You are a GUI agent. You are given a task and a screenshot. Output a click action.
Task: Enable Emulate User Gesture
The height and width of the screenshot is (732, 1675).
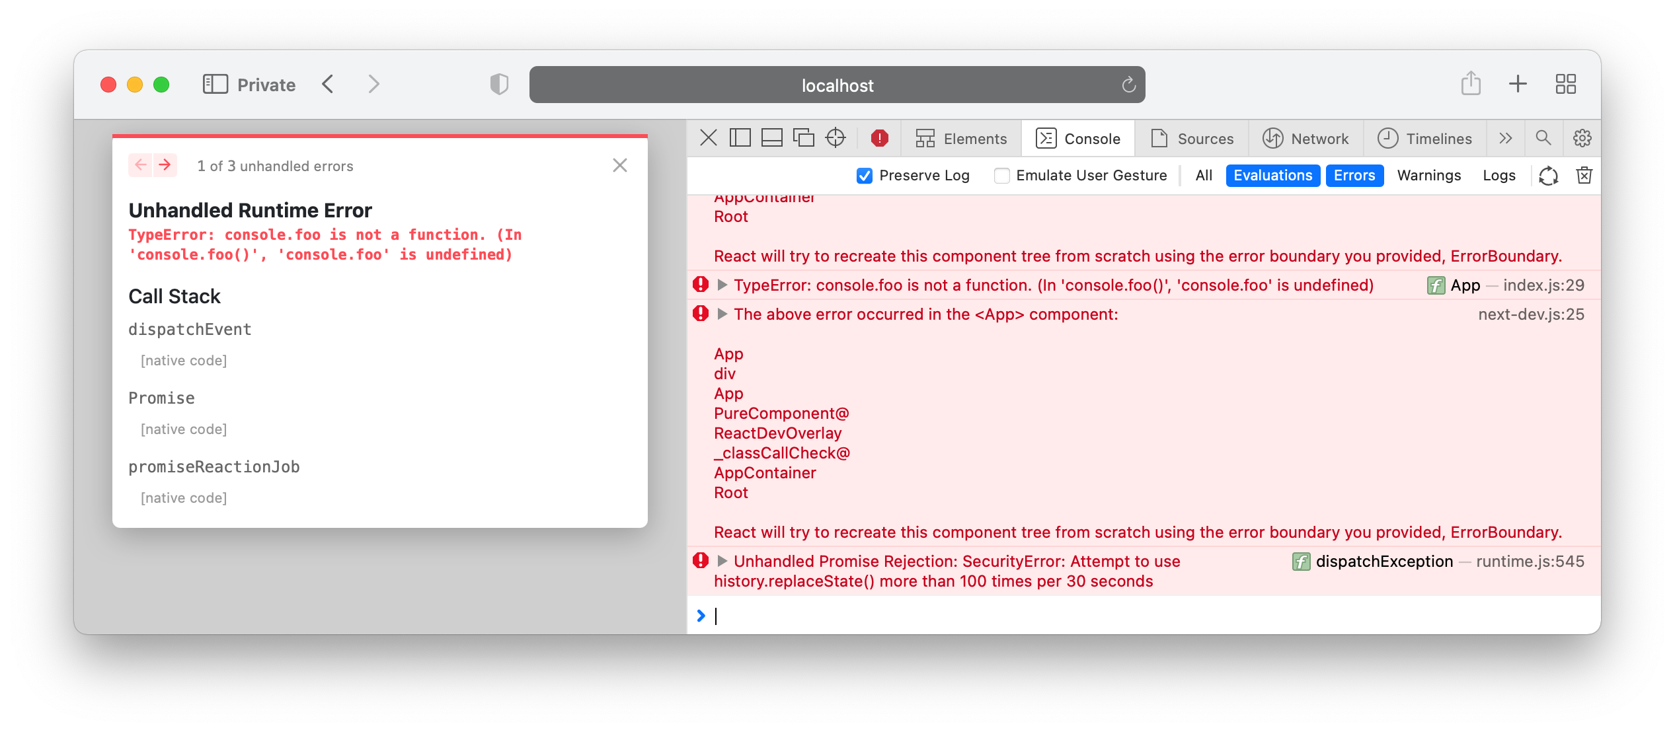1002,175
